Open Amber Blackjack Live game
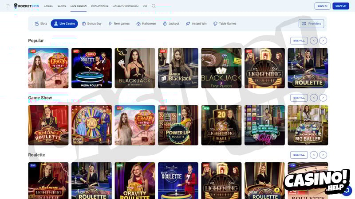 [178, 68]
